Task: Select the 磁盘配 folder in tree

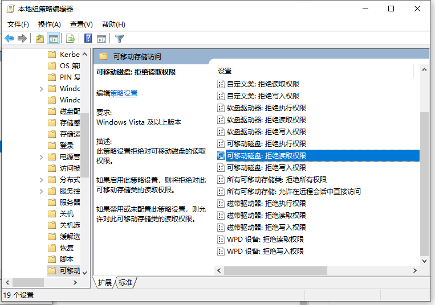Action: tap(63, 112)
